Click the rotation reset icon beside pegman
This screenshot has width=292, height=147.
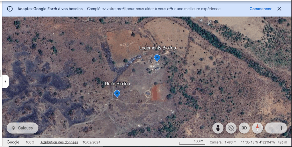[x=231, y=128]
